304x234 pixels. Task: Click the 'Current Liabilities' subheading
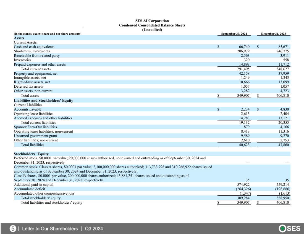pyautogui.click(x=28, y=105)
